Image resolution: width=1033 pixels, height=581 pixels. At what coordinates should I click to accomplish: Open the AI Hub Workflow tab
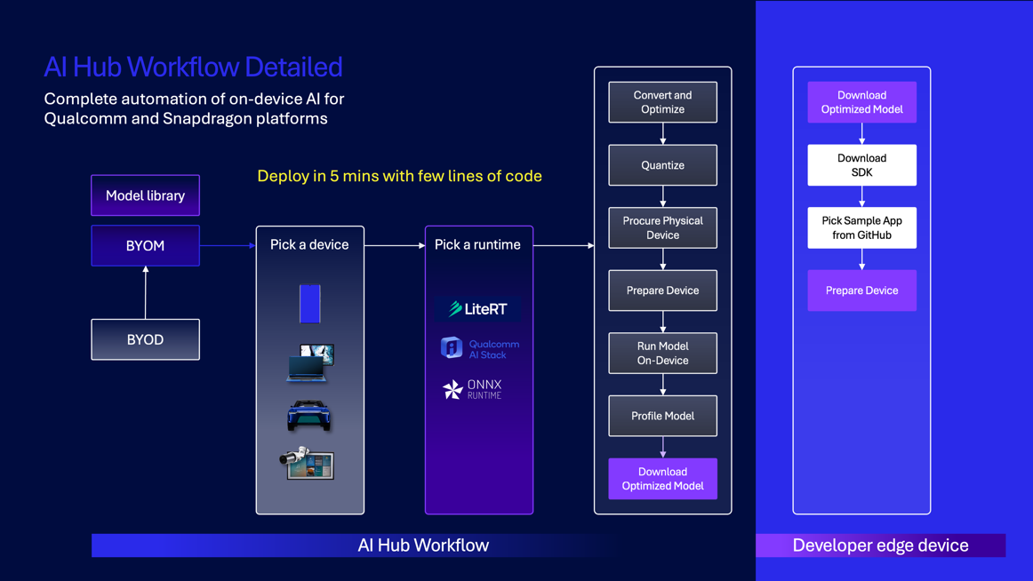tap(423, 545)
